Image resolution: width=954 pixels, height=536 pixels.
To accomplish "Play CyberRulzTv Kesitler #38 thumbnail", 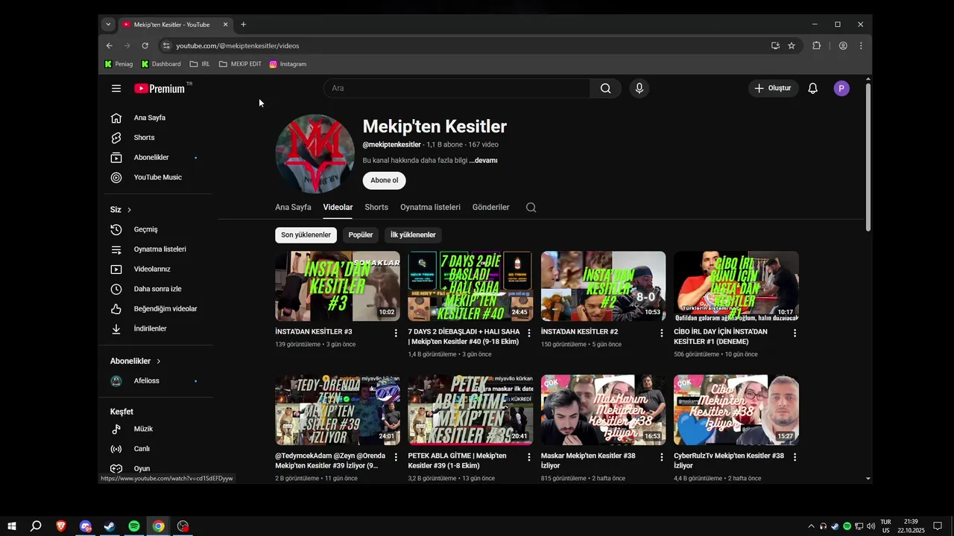I will [x=736, y=410].
